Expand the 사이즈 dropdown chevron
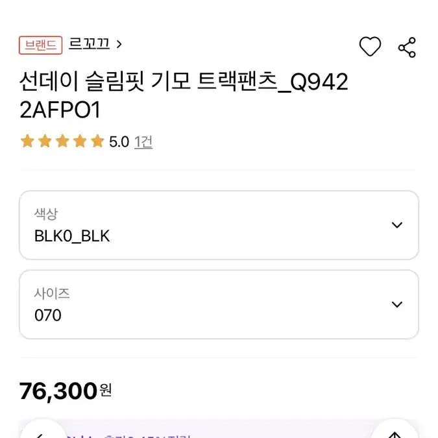 point(396,304)
